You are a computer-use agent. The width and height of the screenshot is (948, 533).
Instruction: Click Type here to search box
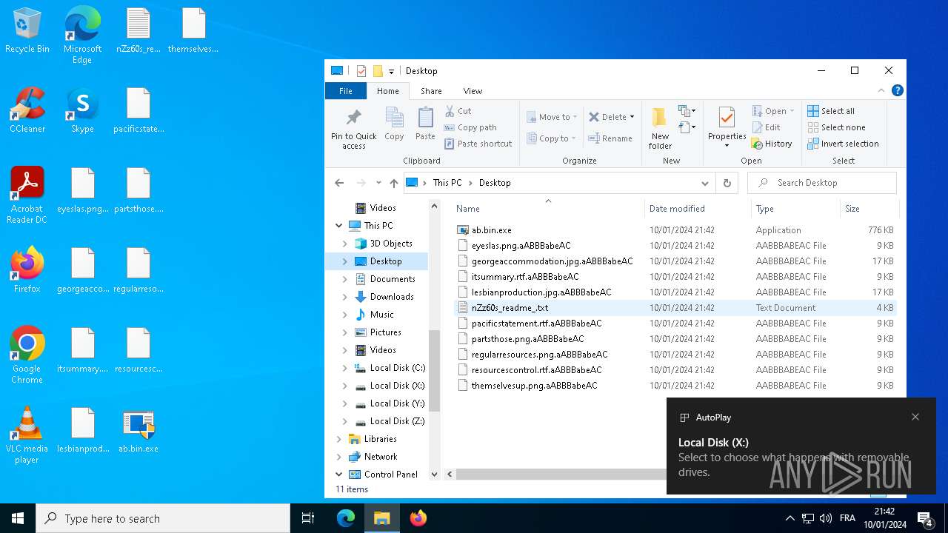tap(163, 518)
